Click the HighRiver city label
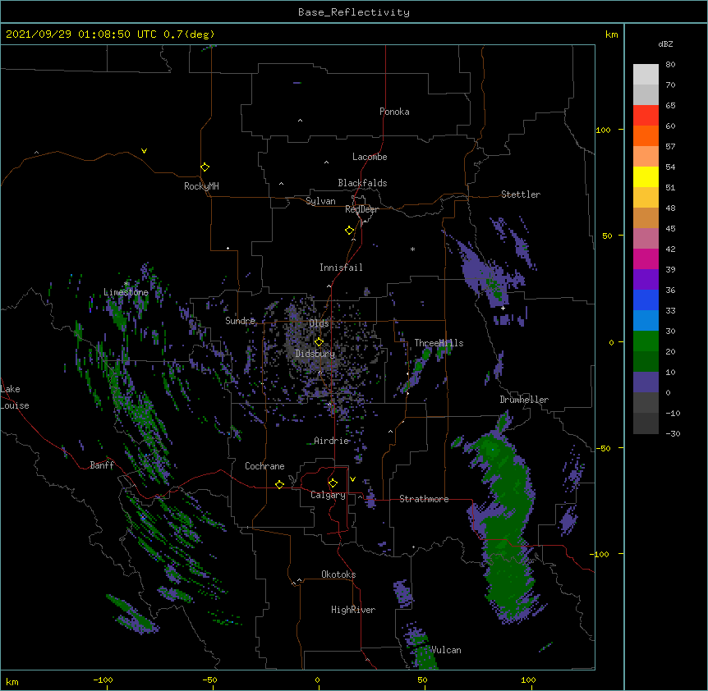Image resolution: width=708 pixels, height=691 pixels. click(x=353, y=610)
